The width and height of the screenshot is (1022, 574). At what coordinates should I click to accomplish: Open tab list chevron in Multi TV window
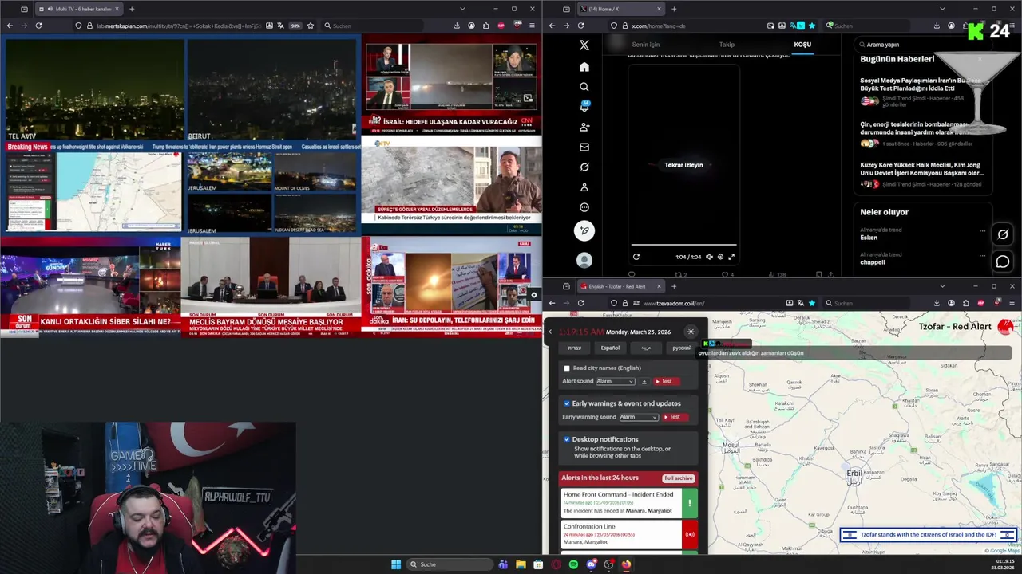point(462,9)
